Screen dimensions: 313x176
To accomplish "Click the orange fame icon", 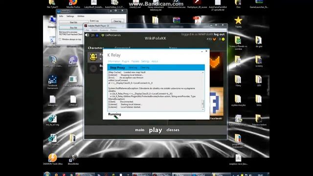I will coord(214,39).
